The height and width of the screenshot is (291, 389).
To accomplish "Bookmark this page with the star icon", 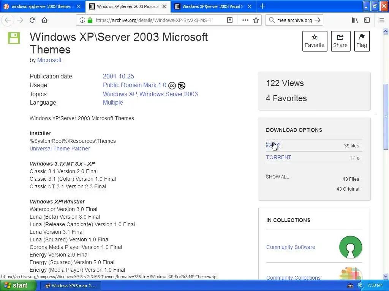I will tap(256, 20).
